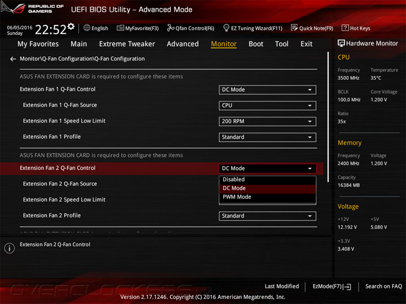Switch to Main tab

pos(79,44)
